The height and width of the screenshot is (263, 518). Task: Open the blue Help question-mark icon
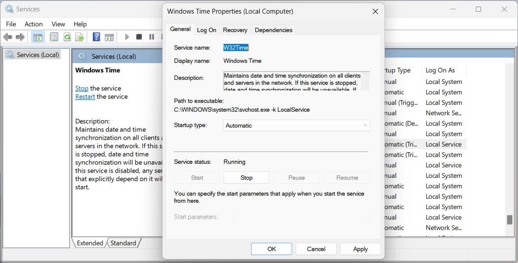96,37
